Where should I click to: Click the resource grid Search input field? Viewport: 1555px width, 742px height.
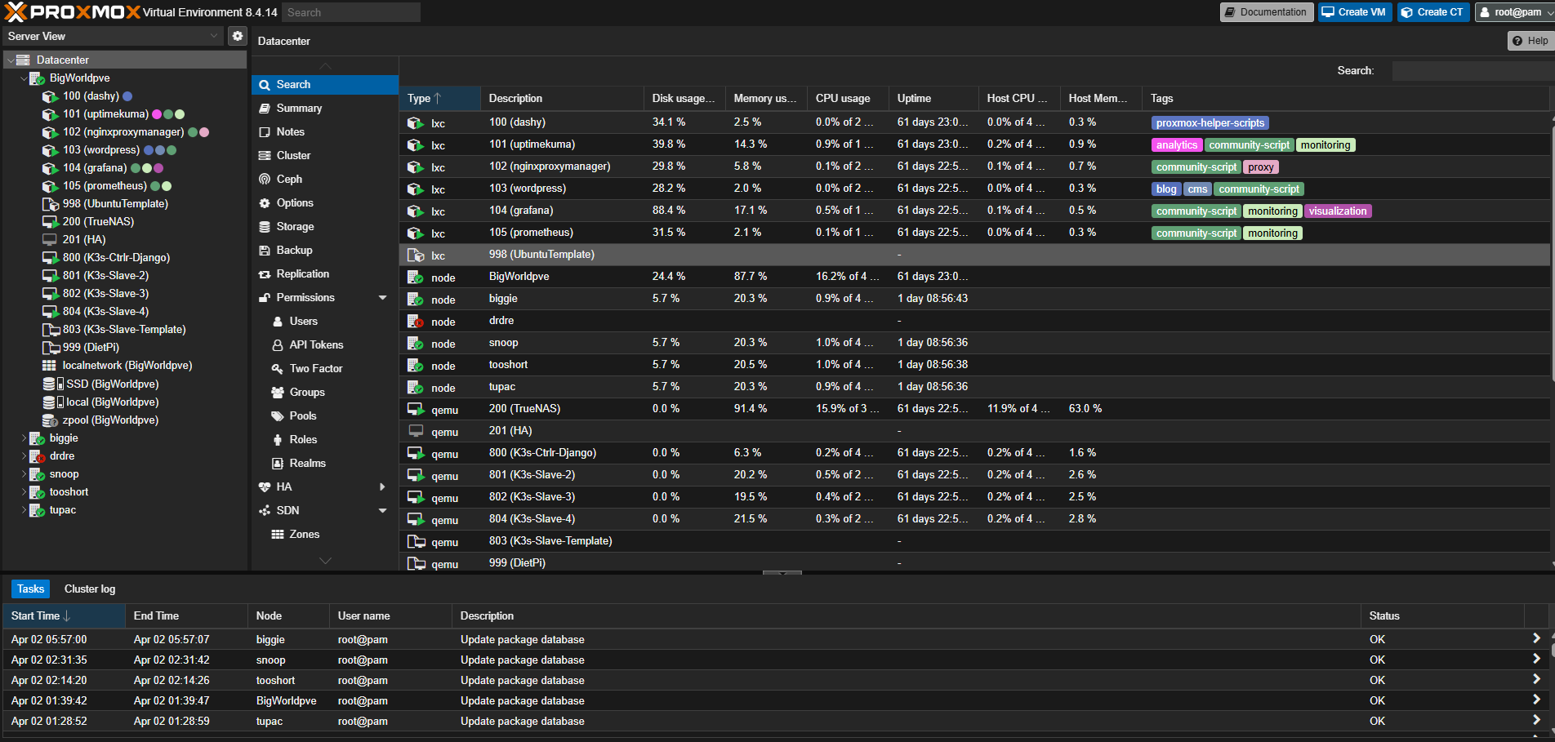point(1473,71)
